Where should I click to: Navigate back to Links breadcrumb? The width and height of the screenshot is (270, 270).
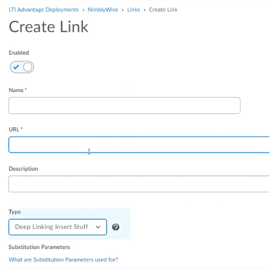[134, 10]
